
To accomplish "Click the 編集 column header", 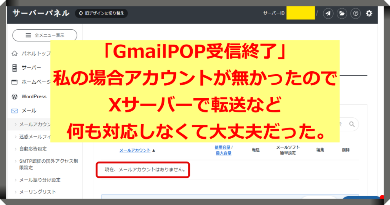I will (320, 150).
